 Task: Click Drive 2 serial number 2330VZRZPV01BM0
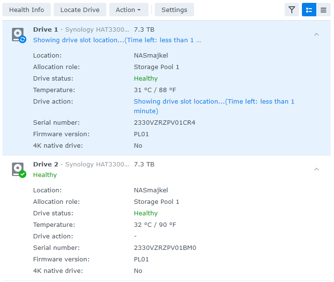tap(165, 248)
